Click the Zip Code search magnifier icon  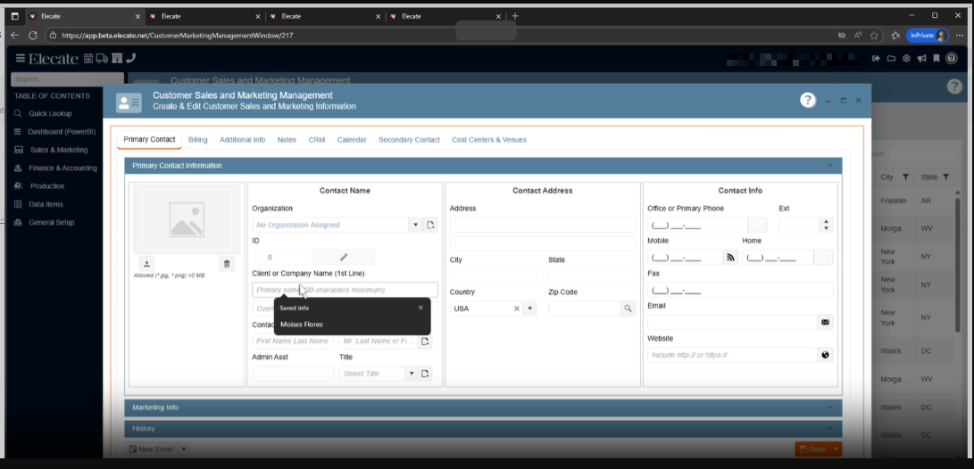[x=628, y=309]
